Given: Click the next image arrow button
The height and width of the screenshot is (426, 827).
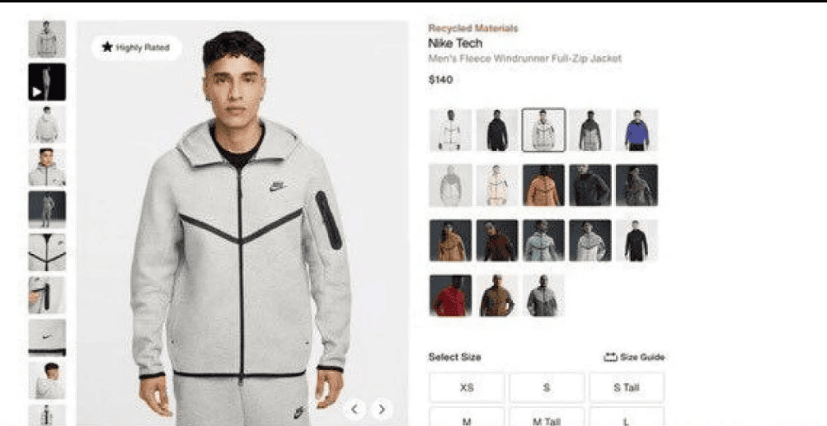Looking at the screenshot, I should click(382, 410).
